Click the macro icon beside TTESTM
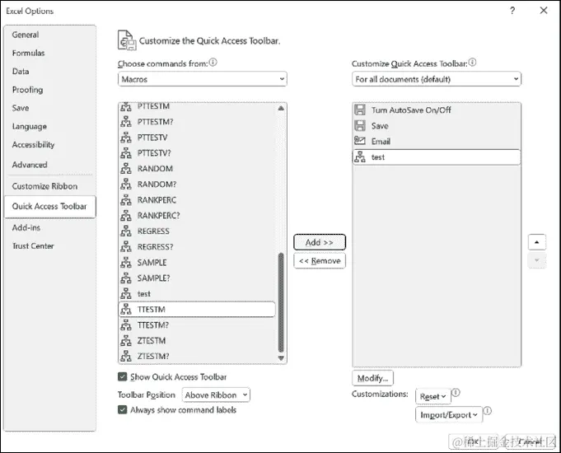This screenshot has height=453, width=561. pos(125,309)
